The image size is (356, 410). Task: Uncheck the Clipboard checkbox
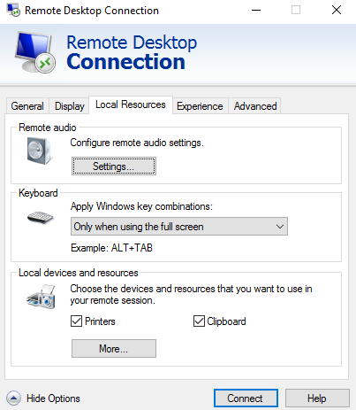[199, 321]
